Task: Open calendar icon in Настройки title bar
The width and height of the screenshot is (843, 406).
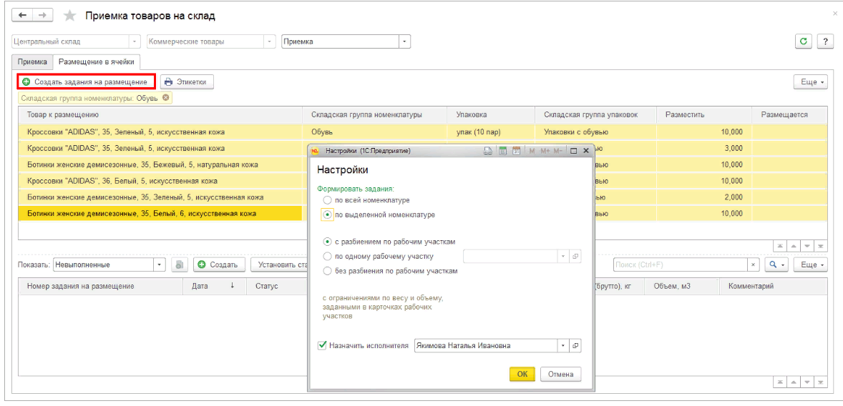Action: click(515, 151)
